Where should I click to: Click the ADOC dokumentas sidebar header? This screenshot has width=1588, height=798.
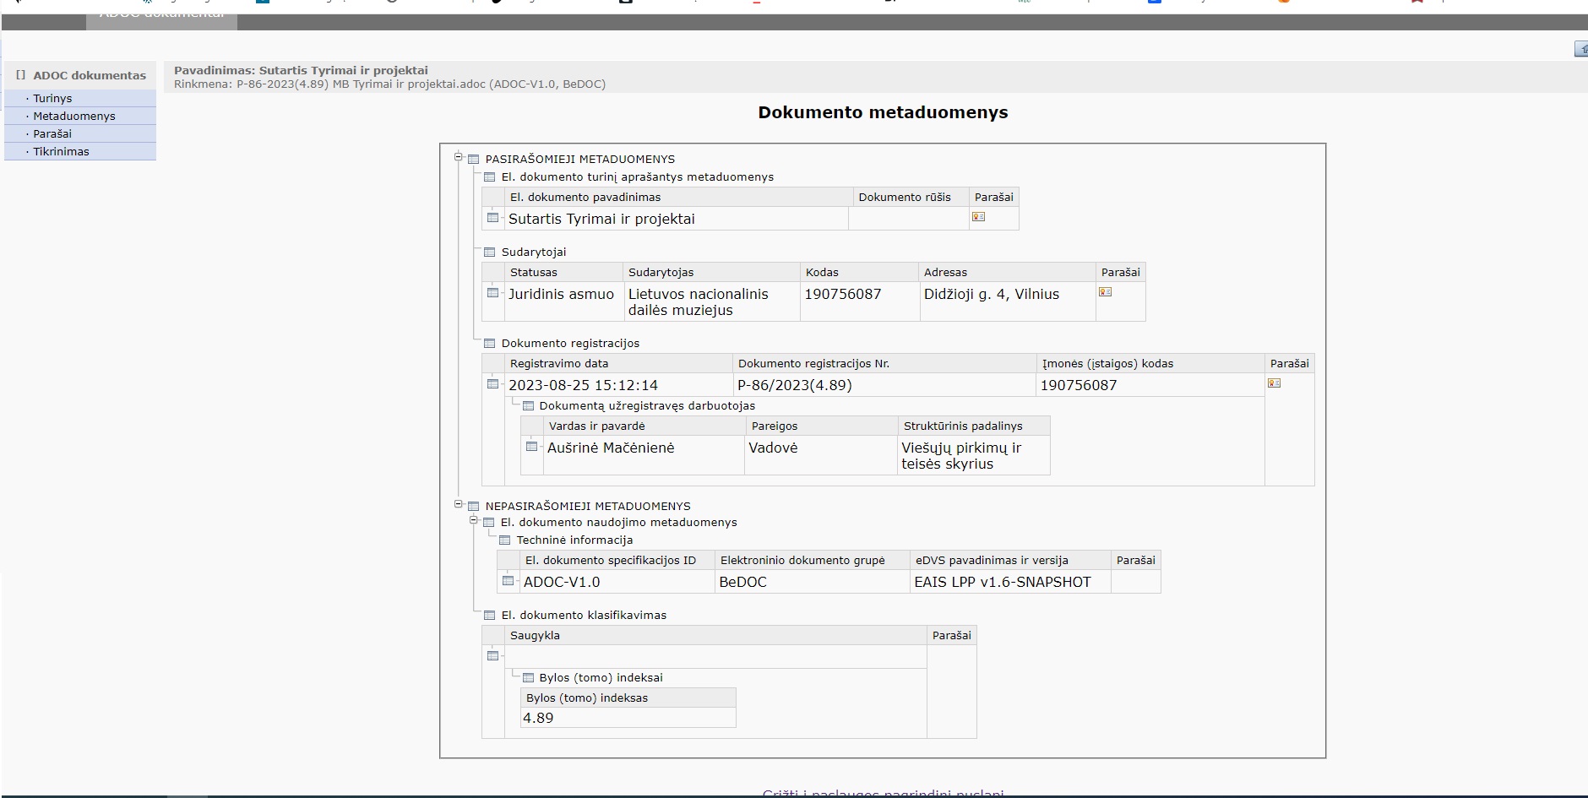(x=89, y=75)
